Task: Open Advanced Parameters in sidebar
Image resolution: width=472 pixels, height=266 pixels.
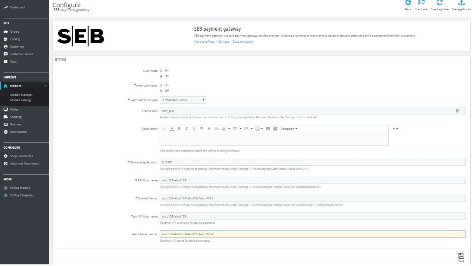Action: 25,164
